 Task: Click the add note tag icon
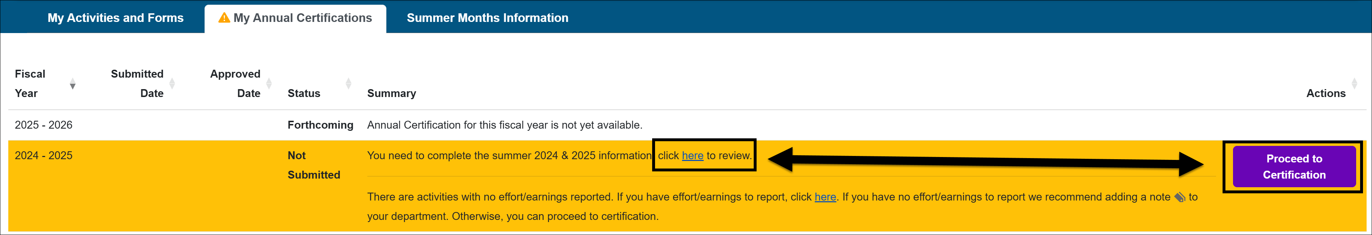(1180, 197)
